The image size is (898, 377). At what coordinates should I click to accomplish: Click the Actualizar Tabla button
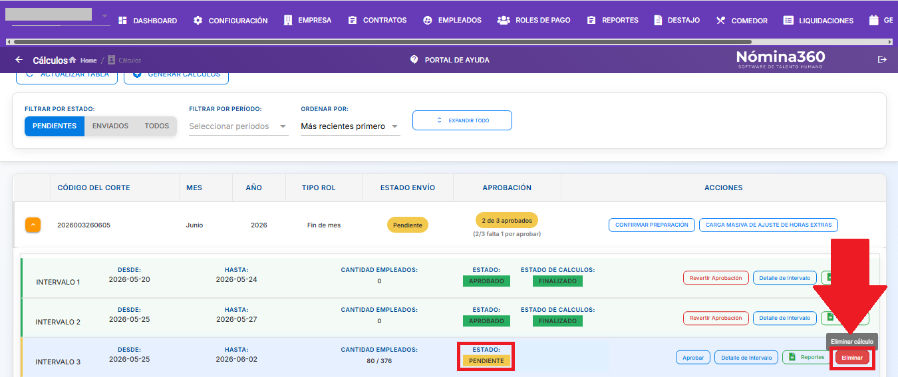(x=67, y=76)
